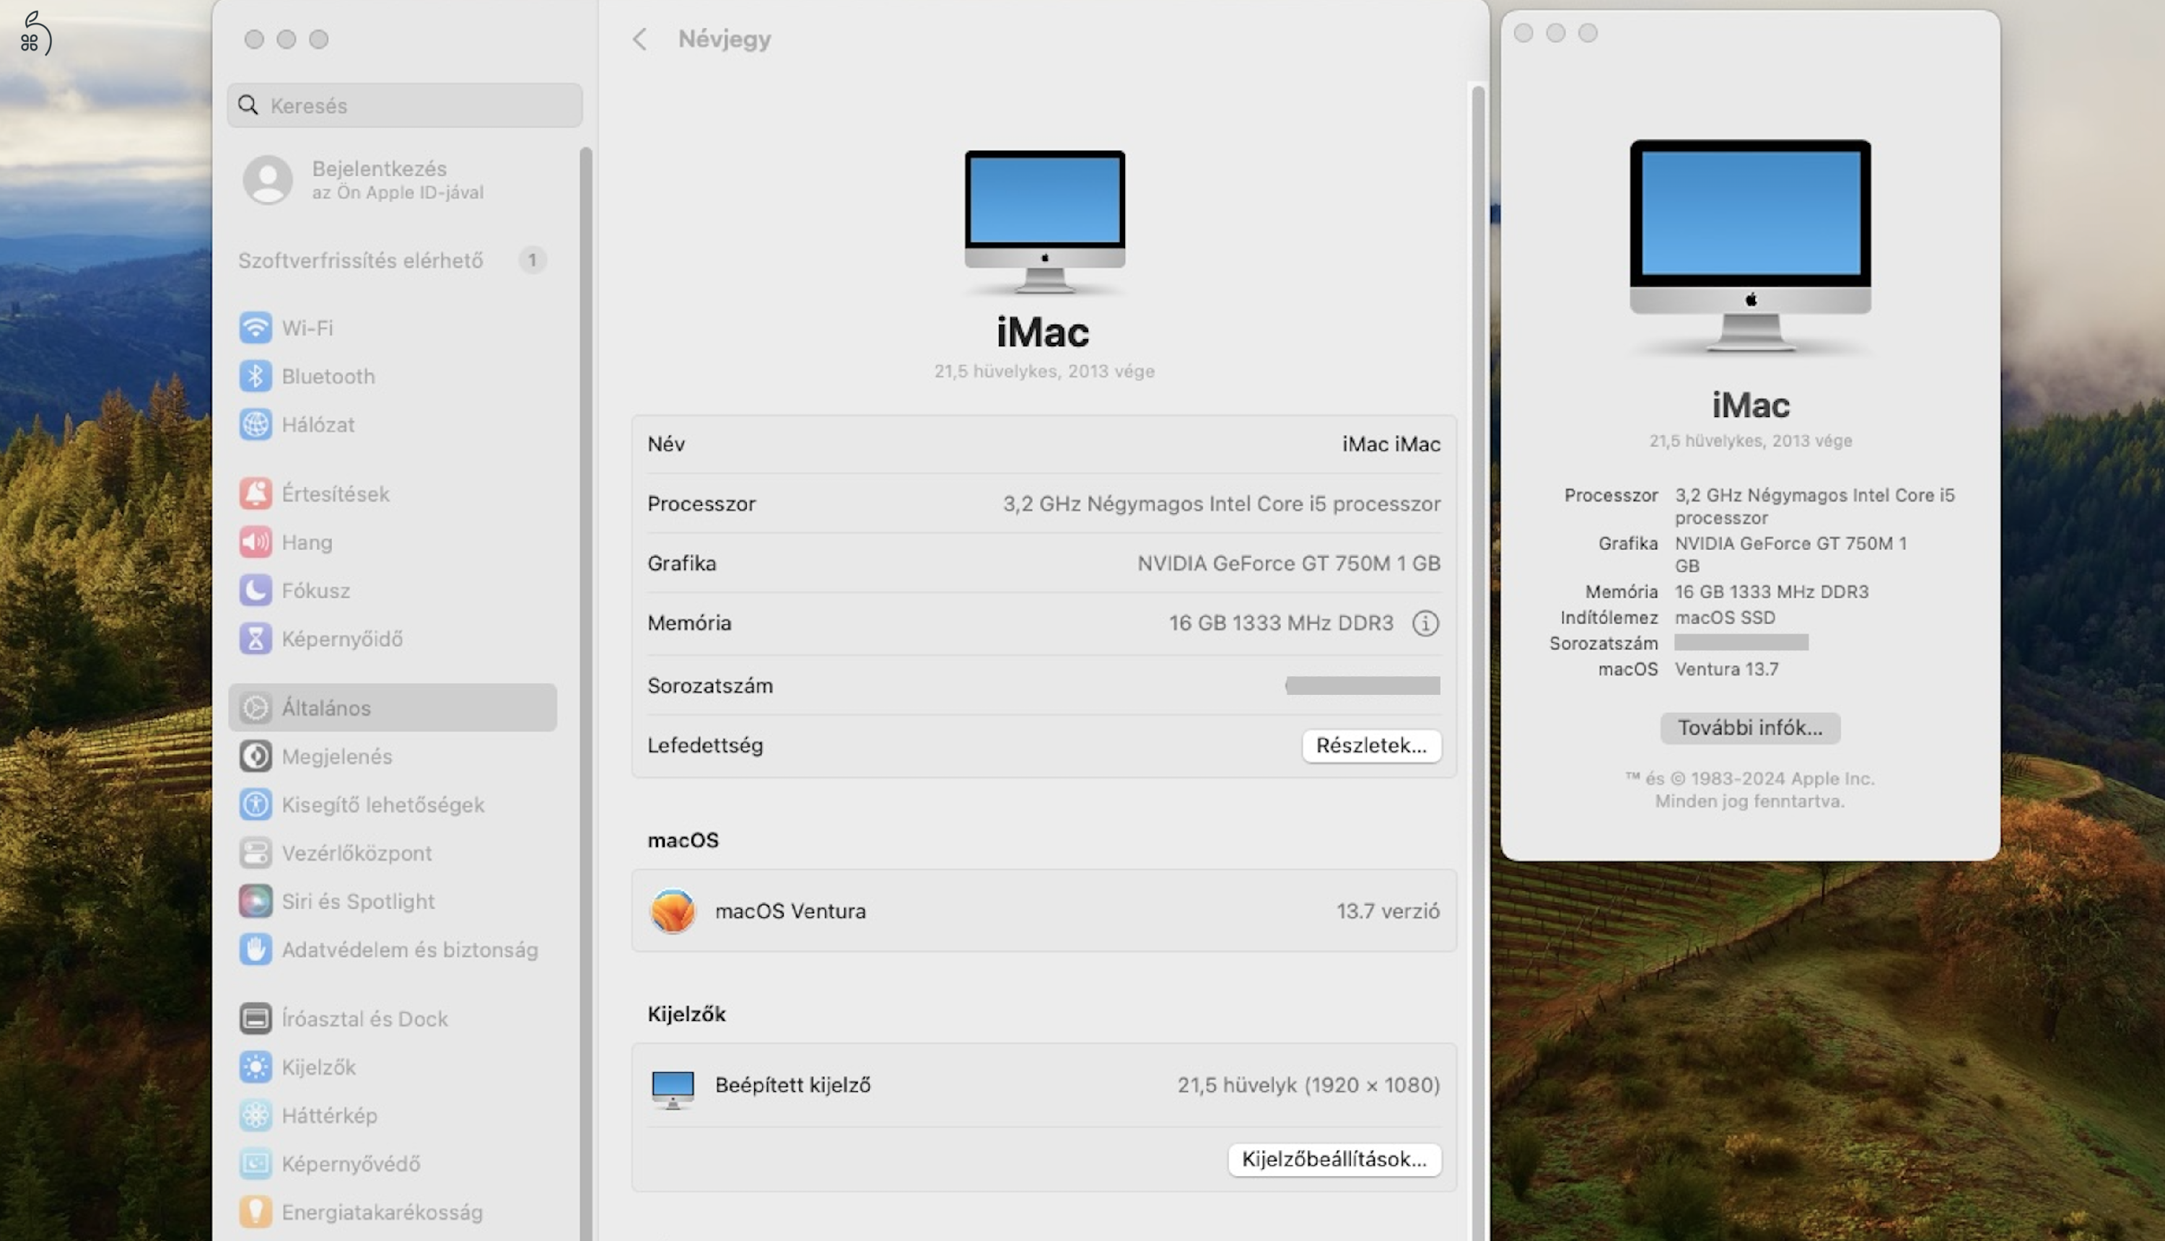Screen dimensions: 2165x1241
Task: Click 21,5 hüvelyk (1920 × 1080) text
Action: click(1308, 1085)
